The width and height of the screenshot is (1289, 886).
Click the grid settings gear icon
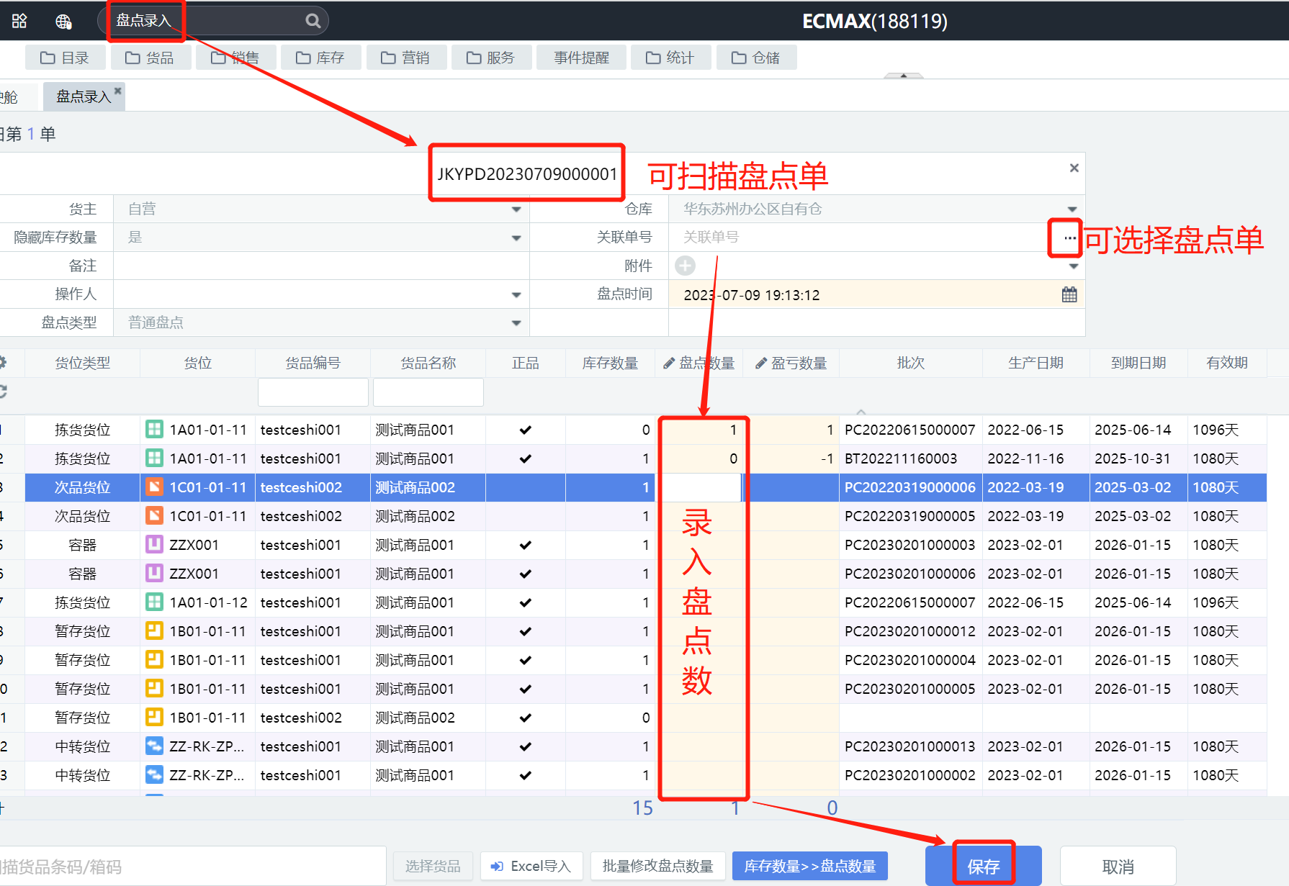click(2, 362)
